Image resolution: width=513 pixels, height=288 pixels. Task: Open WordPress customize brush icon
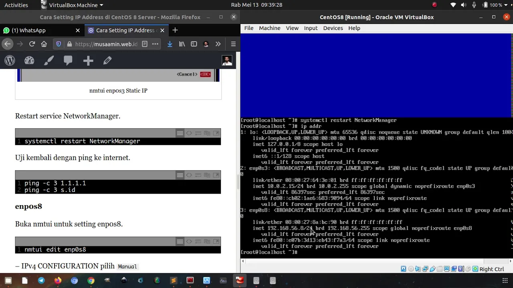pyautogui.click(x=49, y=60)
